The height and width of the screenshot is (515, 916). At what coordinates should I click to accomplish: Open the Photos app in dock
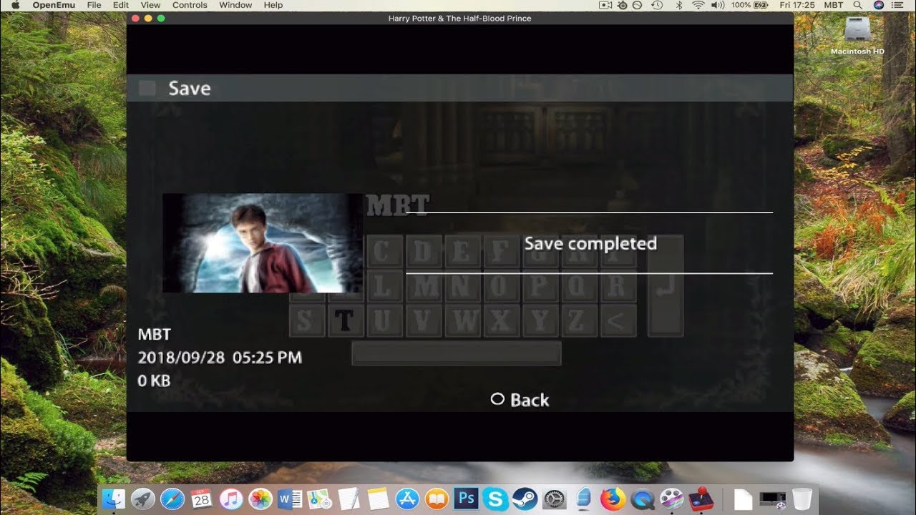point(260,499)
